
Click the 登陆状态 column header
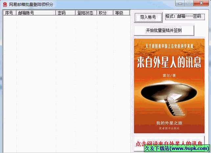tap(86, 13)
